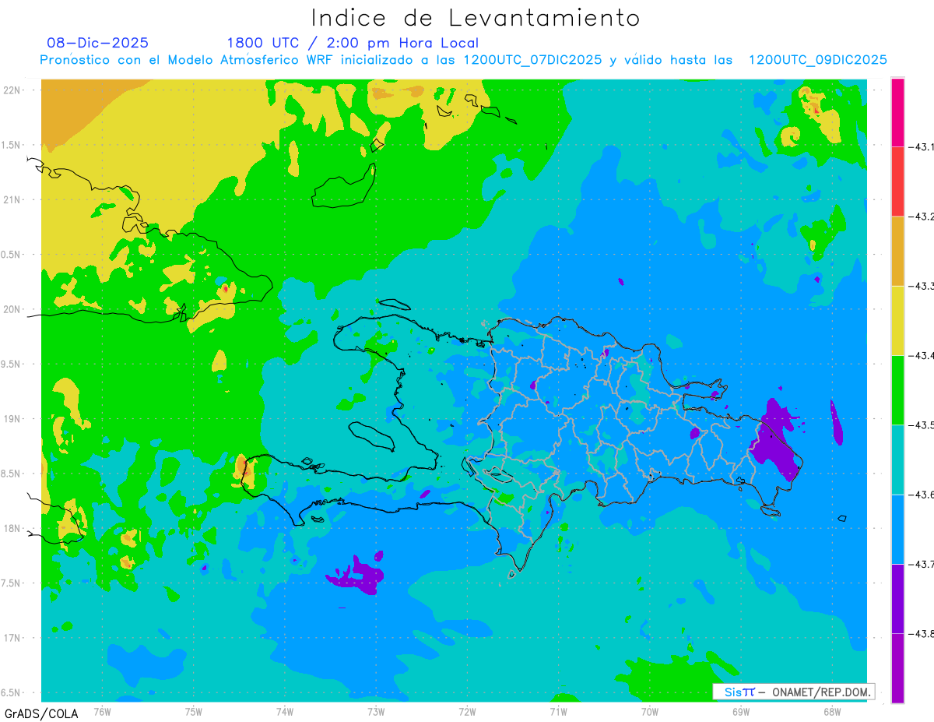Click the '69W' longitude label
This screenshot has width=934, height=722.
tap(740, 711)
